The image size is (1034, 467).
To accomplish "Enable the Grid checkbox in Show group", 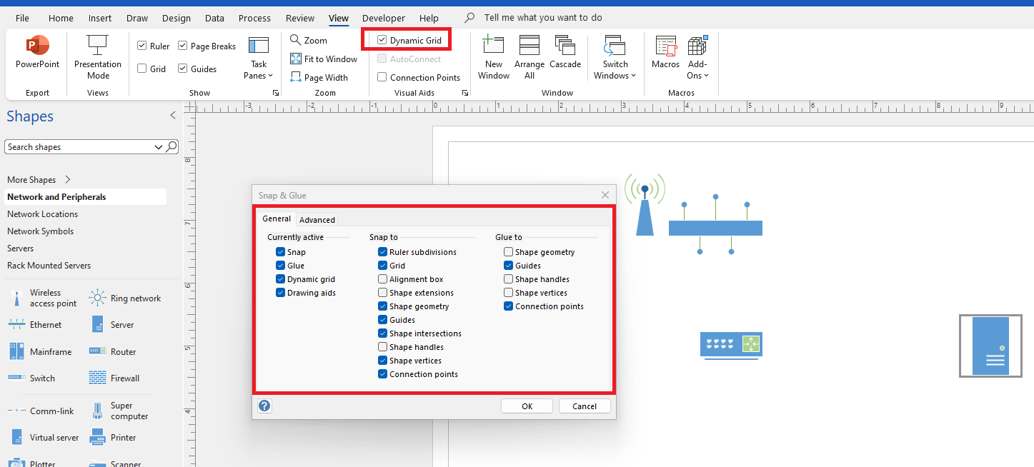I will (x=142, y=69).
